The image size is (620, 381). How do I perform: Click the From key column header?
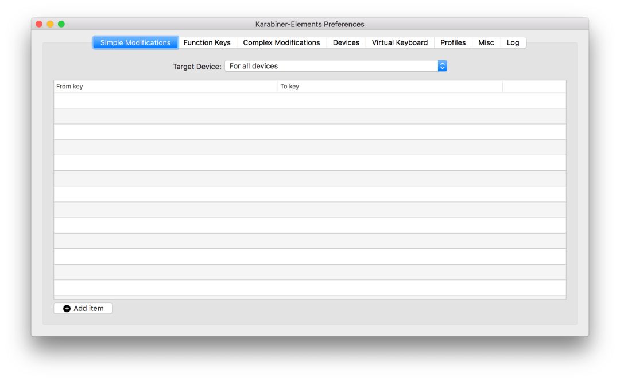[x=166, y=86]
